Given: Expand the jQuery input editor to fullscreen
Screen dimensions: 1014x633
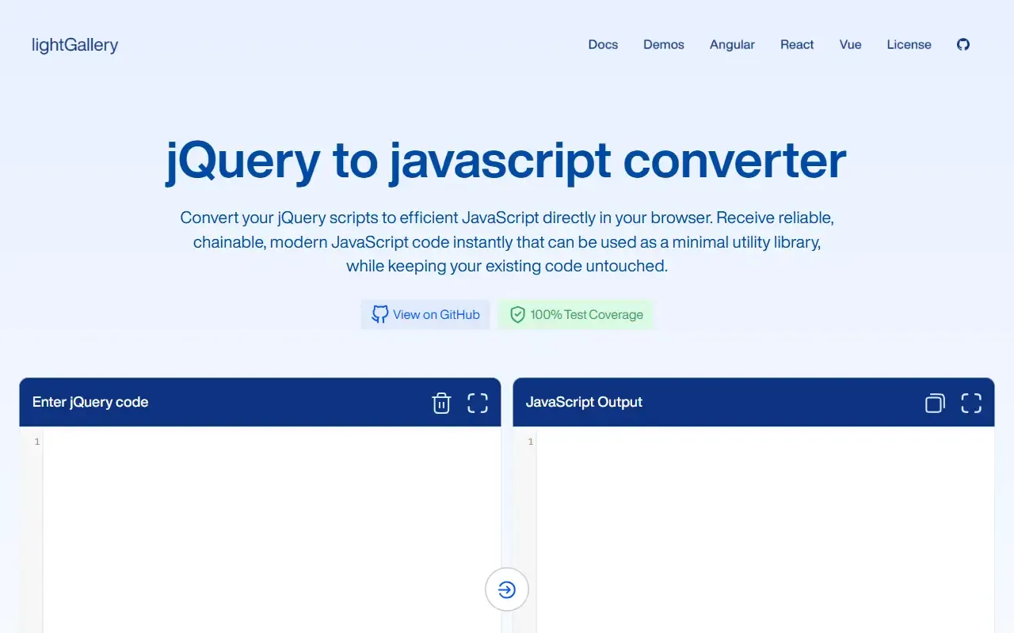Looking at the screenshot, I should coord(478,403).
